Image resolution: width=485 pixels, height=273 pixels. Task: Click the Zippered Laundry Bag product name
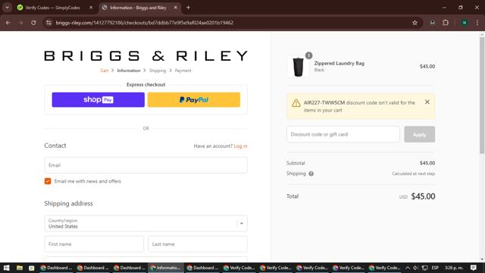point(339,63)
